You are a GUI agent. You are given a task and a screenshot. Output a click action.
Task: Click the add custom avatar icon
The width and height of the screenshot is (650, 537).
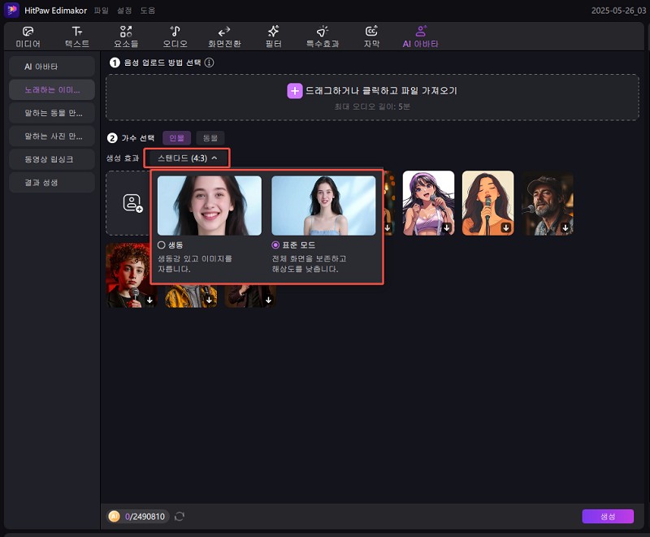point(132,203)
